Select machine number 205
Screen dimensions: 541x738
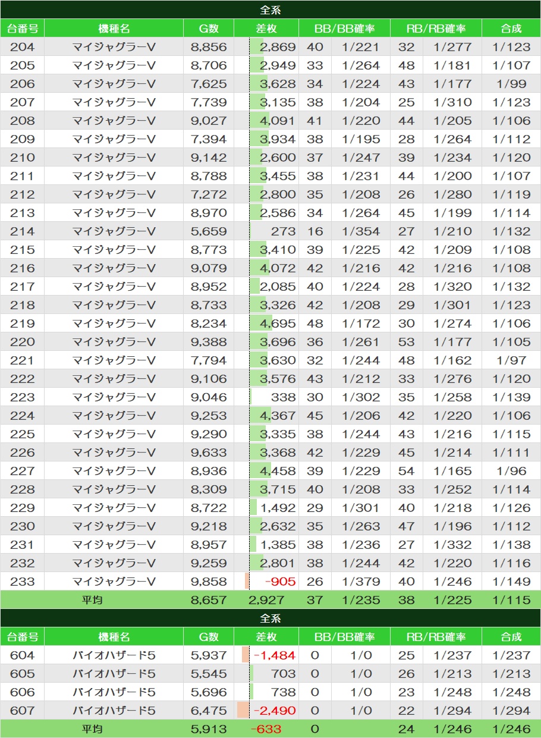[x=22, y=65]
